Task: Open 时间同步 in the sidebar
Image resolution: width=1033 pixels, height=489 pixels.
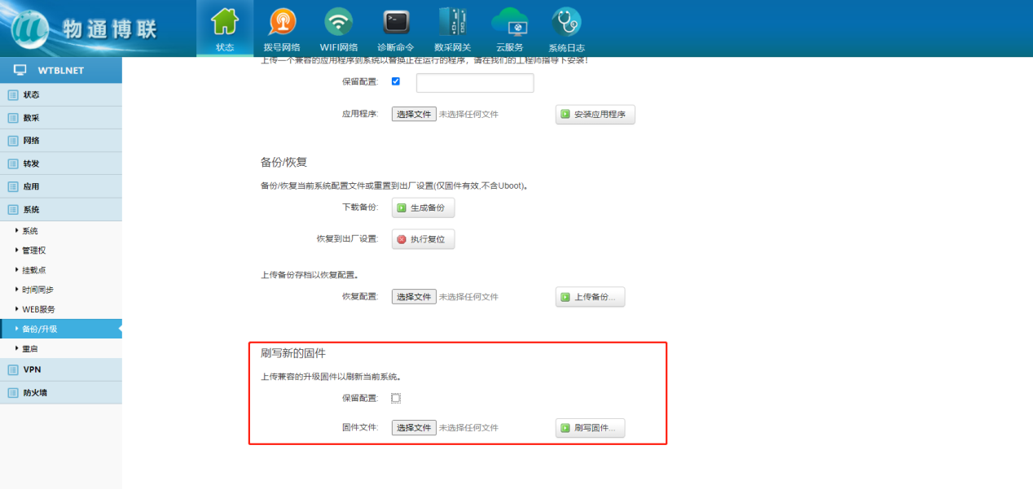Action: [37, 290]
